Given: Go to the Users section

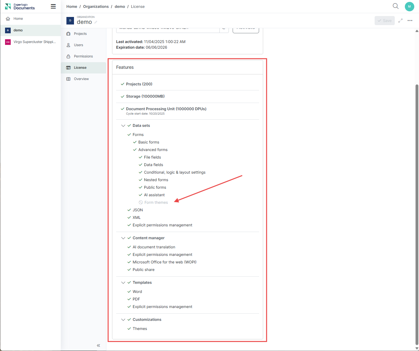Looking at the screenshot, I should click(78, 45).
